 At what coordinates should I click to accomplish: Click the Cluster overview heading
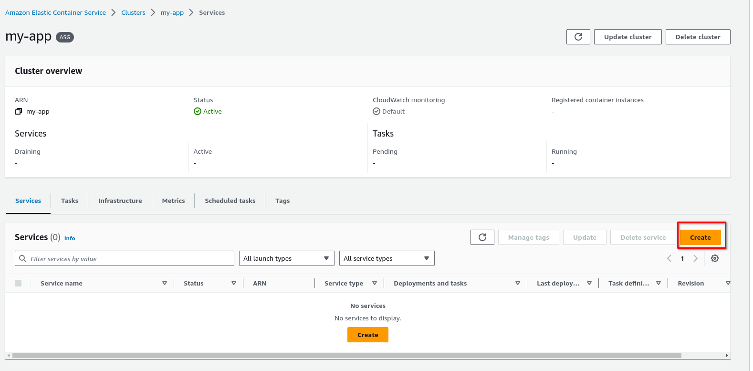(x=48, y=71)
